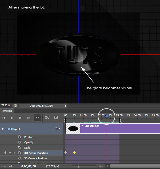Select the 3D Object clip thumbnail

(x=73, y=129)
